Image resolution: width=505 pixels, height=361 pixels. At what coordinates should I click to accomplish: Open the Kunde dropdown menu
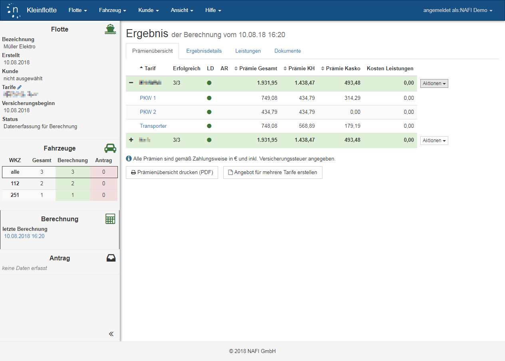[x=149, y=10]
